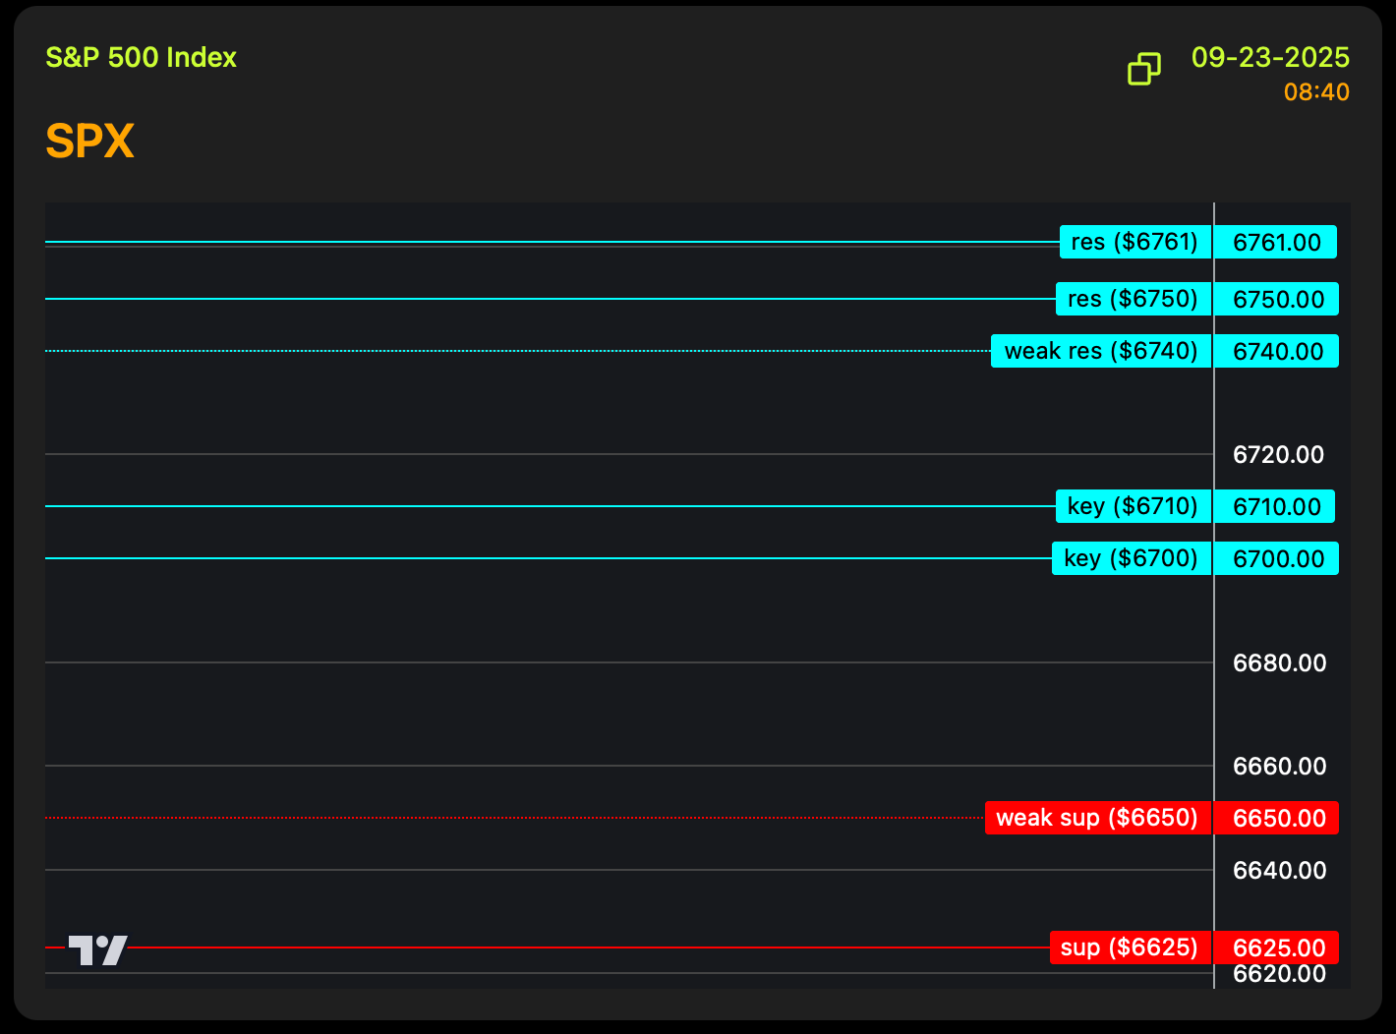Select the res ($6750) level label
Screen dimensions: 1396x1034
(1133, 299)
